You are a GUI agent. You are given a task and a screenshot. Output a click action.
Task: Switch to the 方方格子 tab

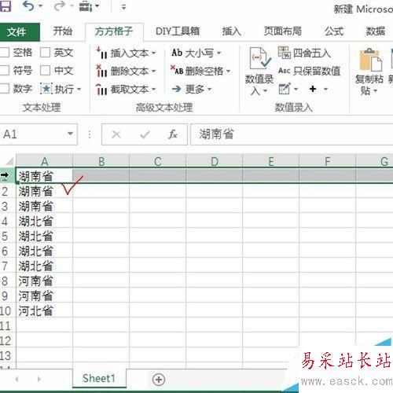[x=114, y=31]
